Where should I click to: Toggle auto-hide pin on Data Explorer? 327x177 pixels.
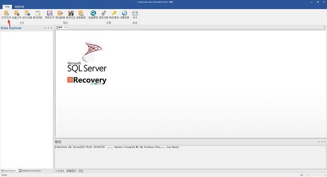48,28
